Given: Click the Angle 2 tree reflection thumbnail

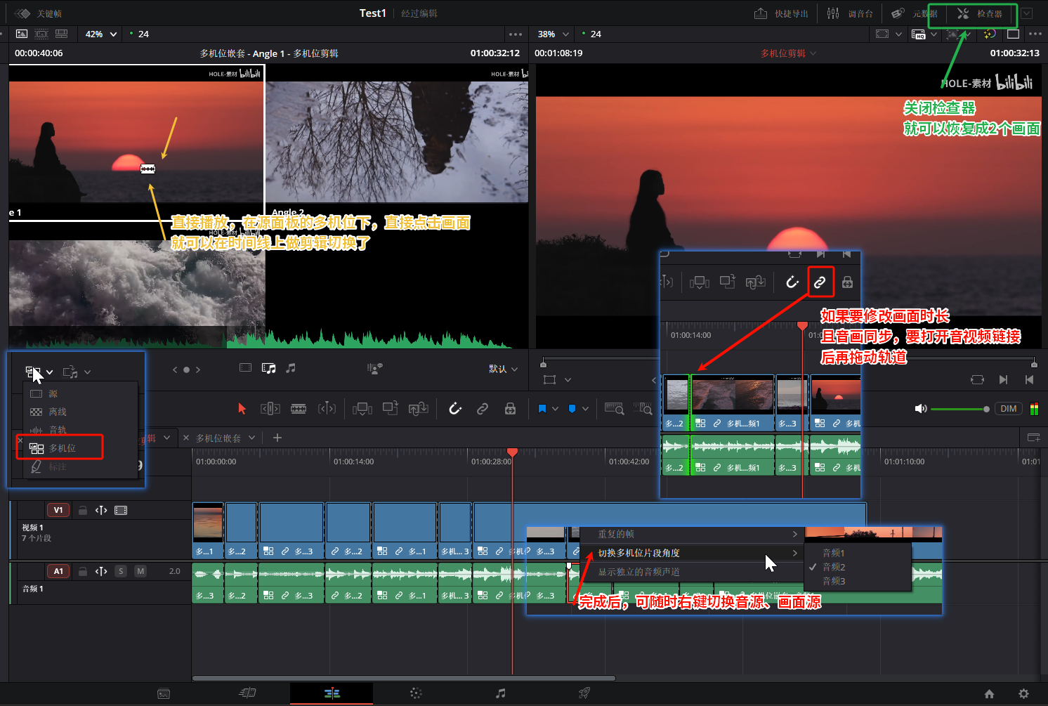Looking at the screenshot, I should tap(397, 140).
